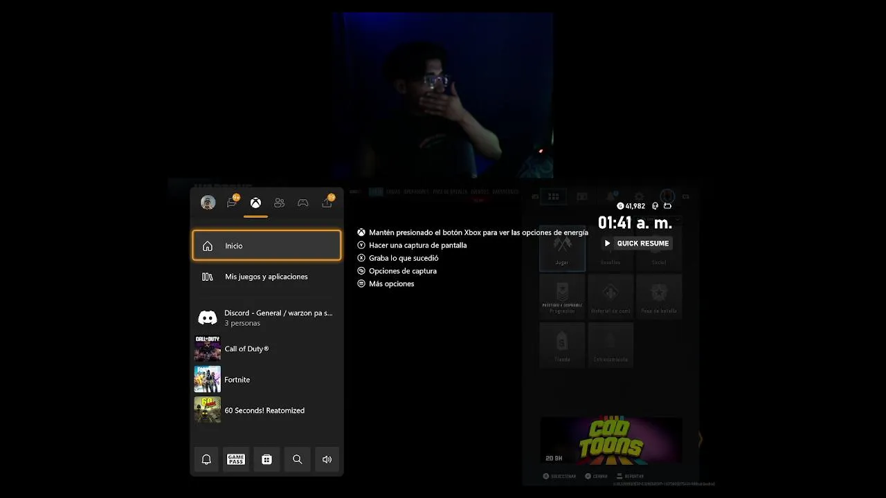Viewport: 886px width, 498px height.
Task: Open the controller multiplayer tab
Action: [303, 203]
